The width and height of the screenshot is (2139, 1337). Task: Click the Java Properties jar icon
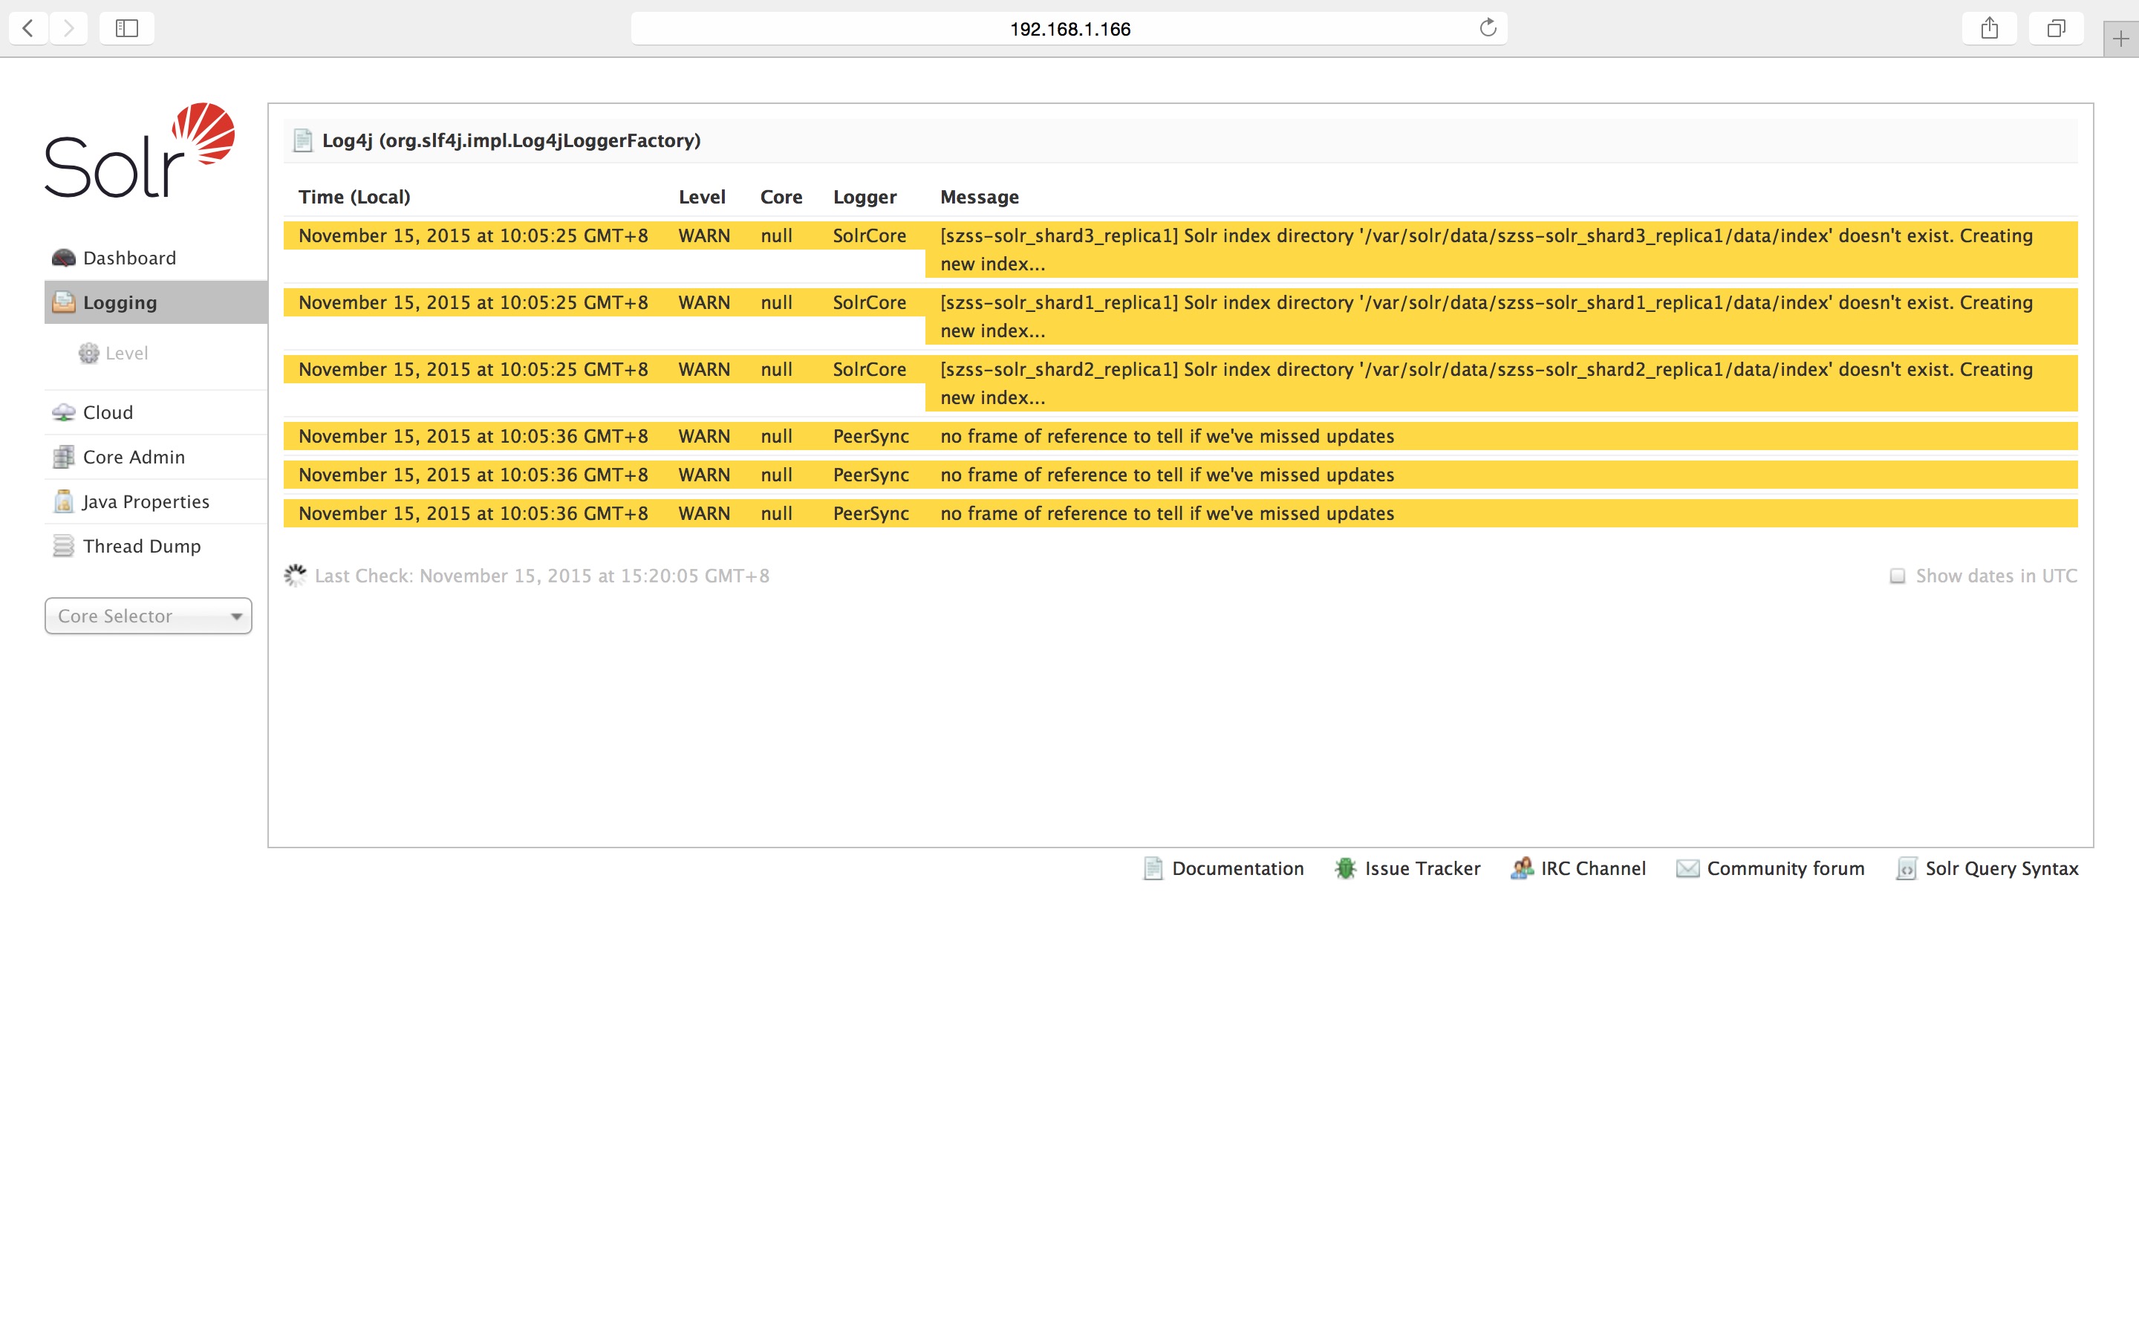pos(64,501)
